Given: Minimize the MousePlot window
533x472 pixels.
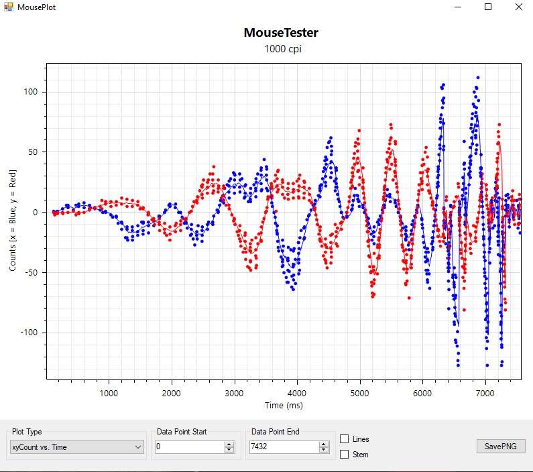Looking at the screenshot, I should [x=458, y=7].
